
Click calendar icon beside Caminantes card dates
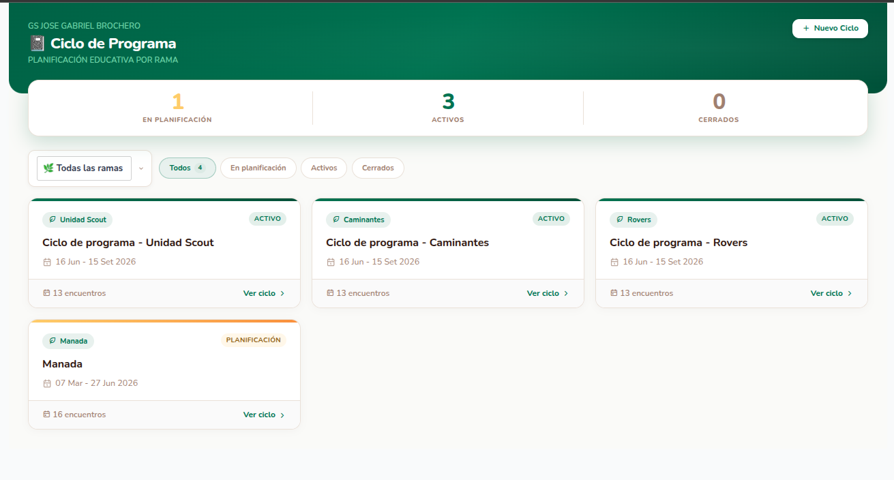pyautogui.click(x=331, y=262)
